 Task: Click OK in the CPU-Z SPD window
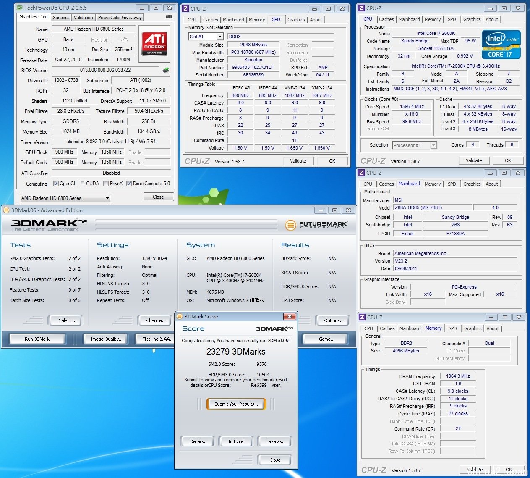332,161
